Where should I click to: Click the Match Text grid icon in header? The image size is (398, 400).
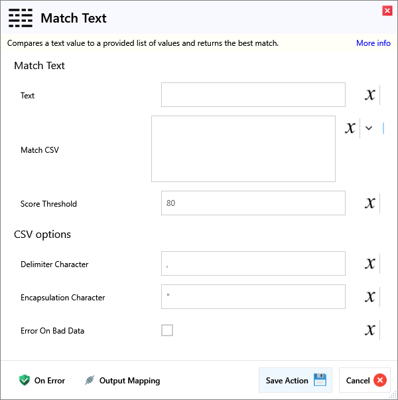coord(21,19)
